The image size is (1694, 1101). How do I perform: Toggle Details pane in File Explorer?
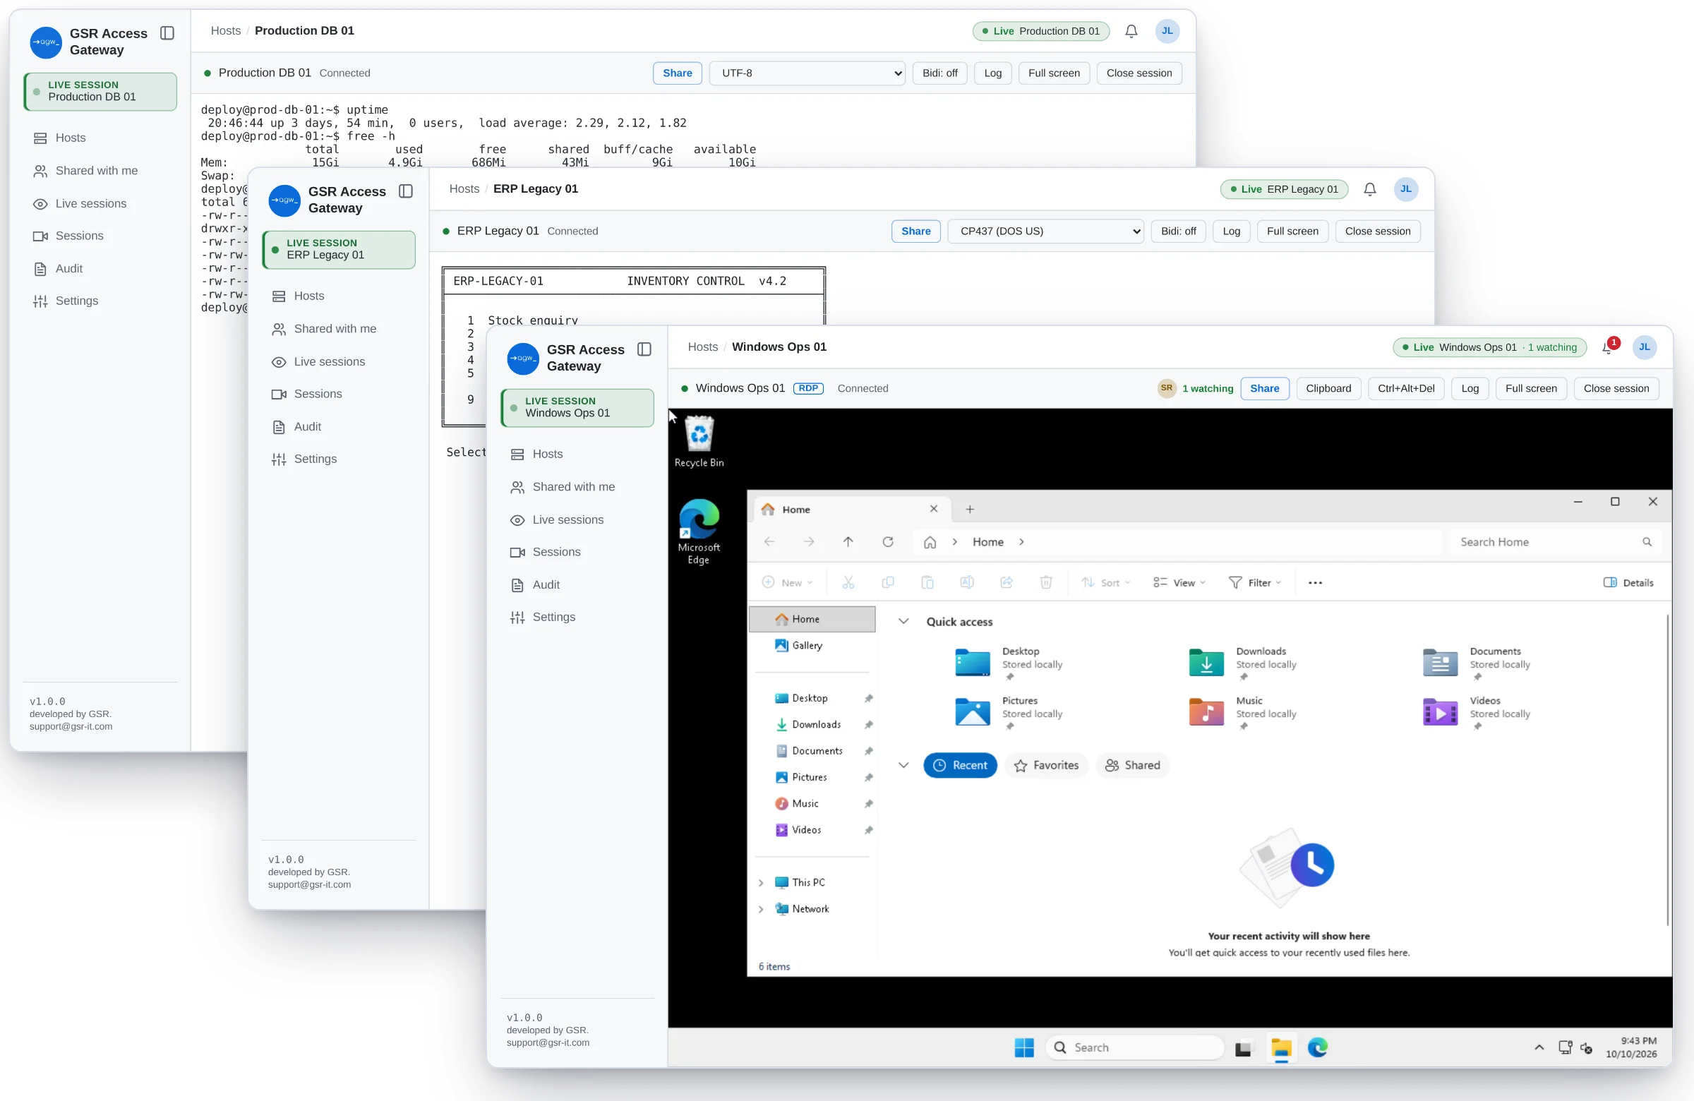[x=1628, y=583]
